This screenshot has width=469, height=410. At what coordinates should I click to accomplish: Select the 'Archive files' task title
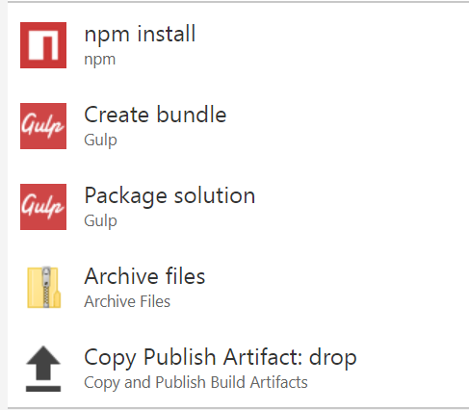point(144,276)
